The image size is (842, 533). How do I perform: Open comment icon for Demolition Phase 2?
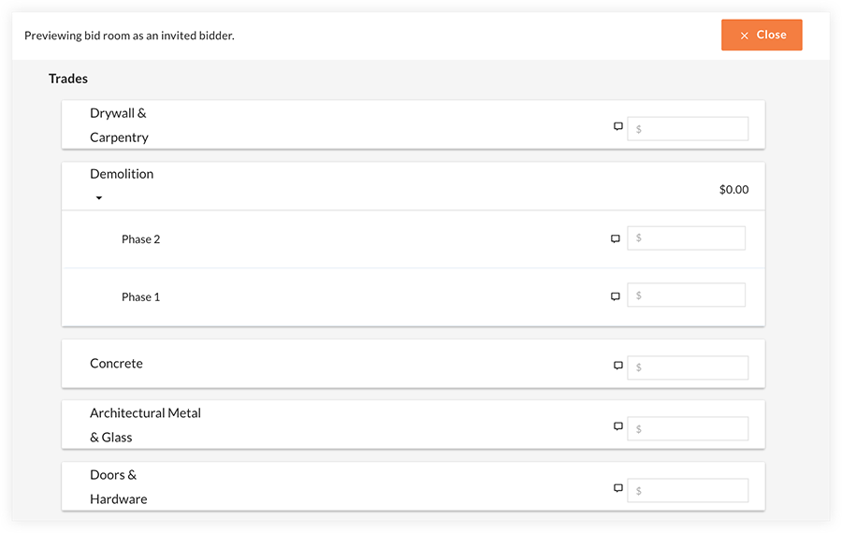(616, 238)
